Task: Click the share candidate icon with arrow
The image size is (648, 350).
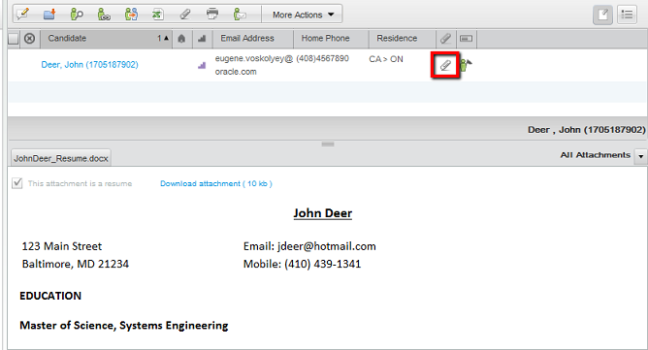Action: coord(131,15)
